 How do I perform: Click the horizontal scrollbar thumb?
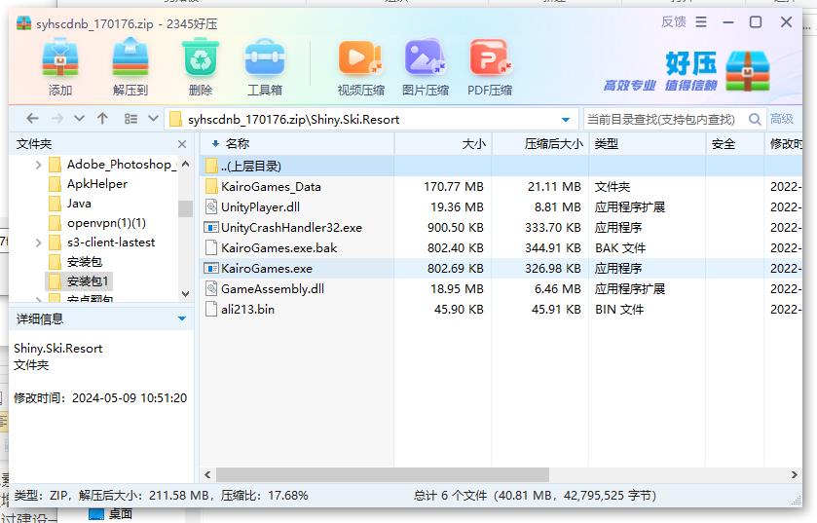pos(383,474)
